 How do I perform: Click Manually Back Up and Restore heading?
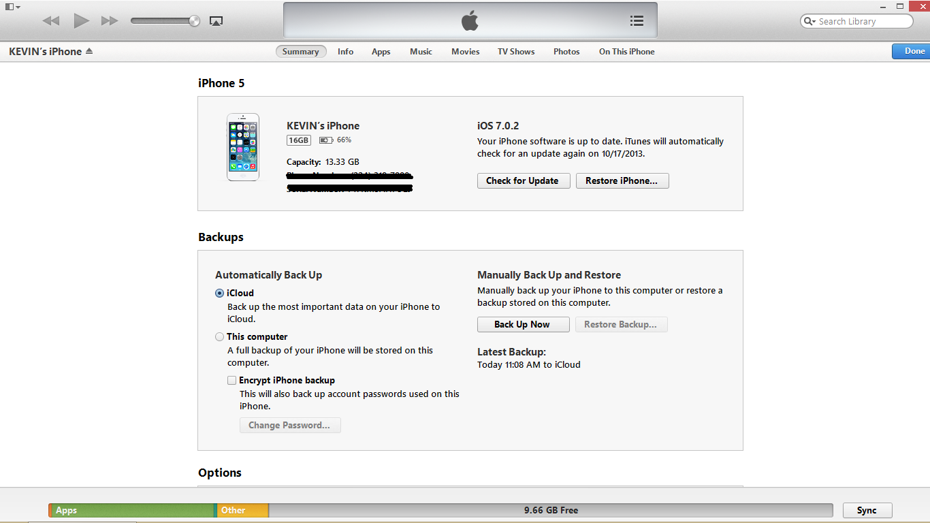(549, 275)
